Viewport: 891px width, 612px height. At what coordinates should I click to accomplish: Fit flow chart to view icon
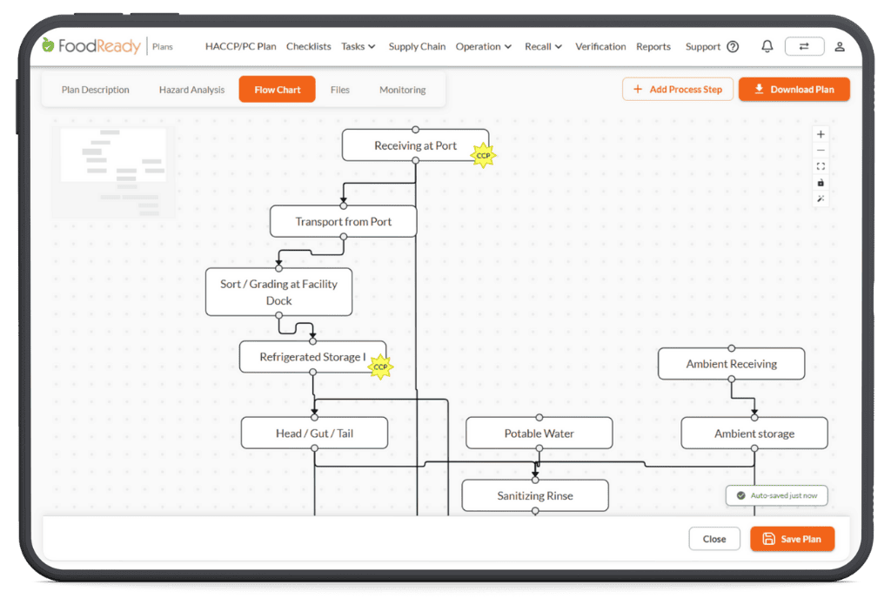pyautogui.click(x=821, y=166)
